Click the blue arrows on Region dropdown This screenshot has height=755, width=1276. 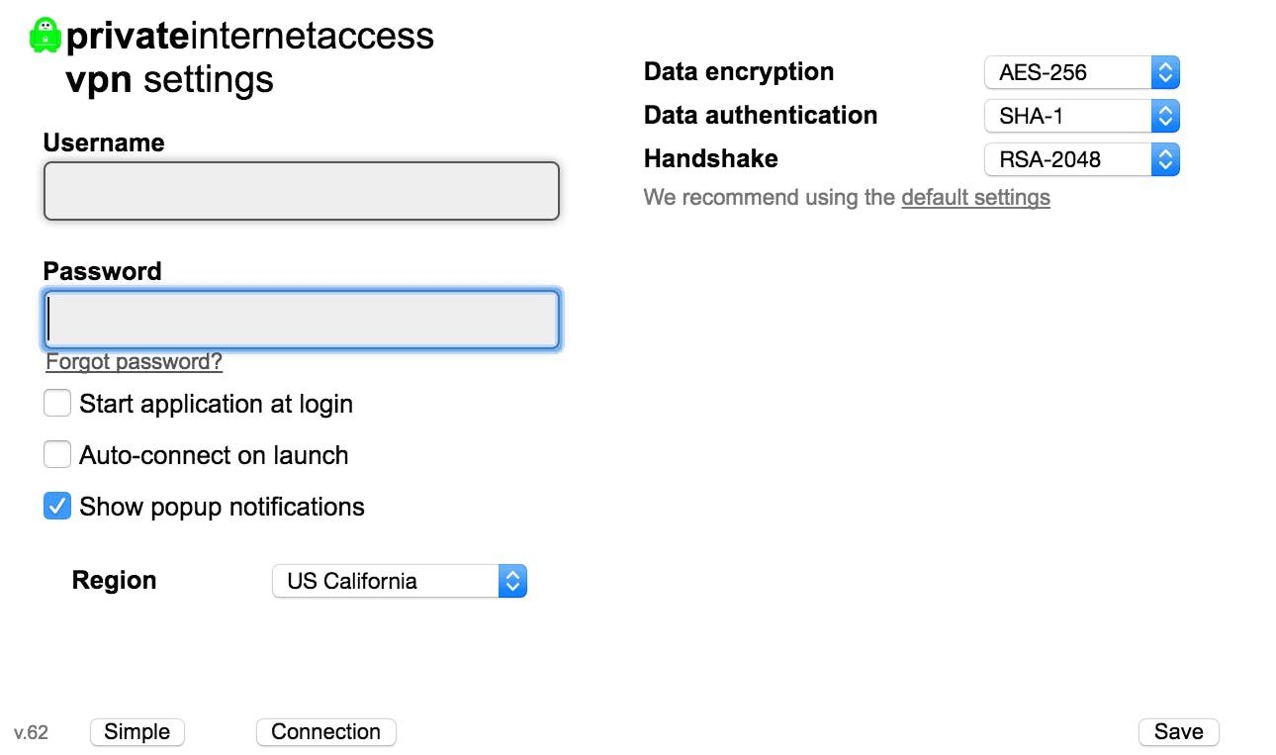(x=511, y=581)
